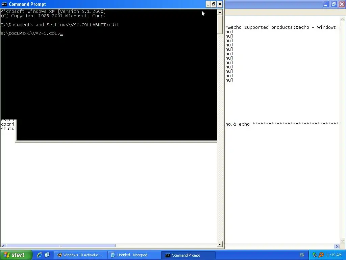Click the EN language indicator
Viewport: 346px width, 260px height.
click(302, 255)
